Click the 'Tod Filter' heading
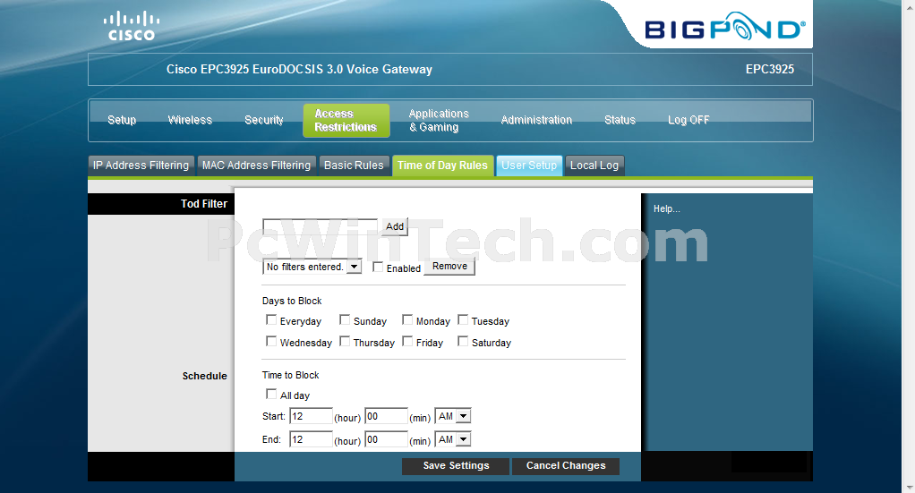 click(203, 204)
